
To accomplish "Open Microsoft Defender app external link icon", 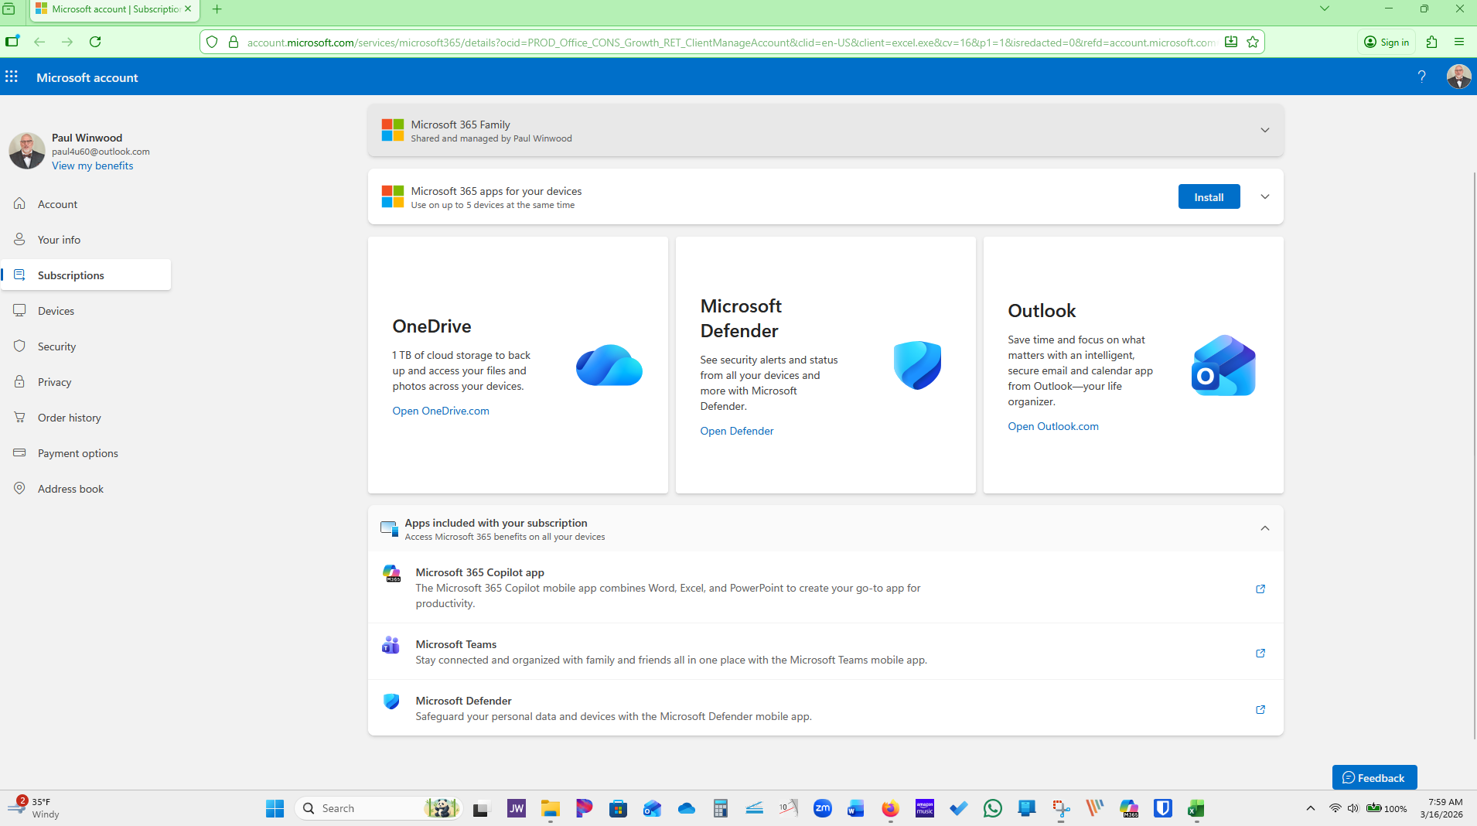I will [1260, 710].
